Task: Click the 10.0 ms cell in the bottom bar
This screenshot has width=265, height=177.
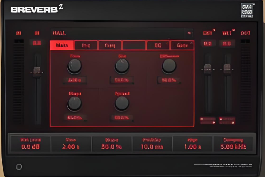Action: click(x=152, y=144)
